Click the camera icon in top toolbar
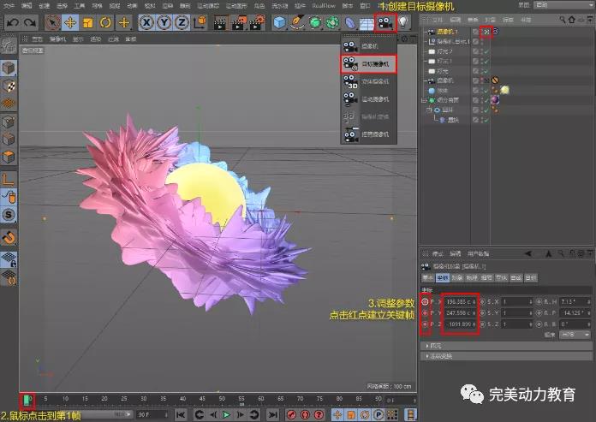Screen dimensions: 596x422 tap(384, 22)
